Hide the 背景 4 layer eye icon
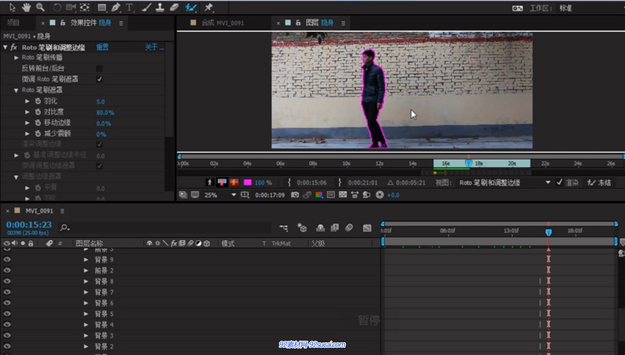 tap(7, 325)
